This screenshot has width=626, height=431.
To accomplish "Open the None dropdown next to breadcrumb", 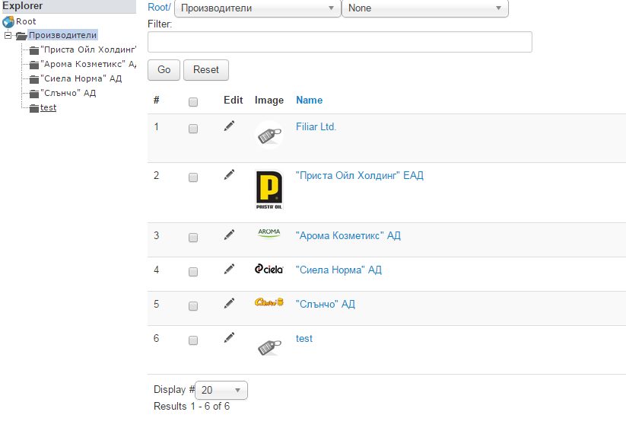I will coord(425,8).
